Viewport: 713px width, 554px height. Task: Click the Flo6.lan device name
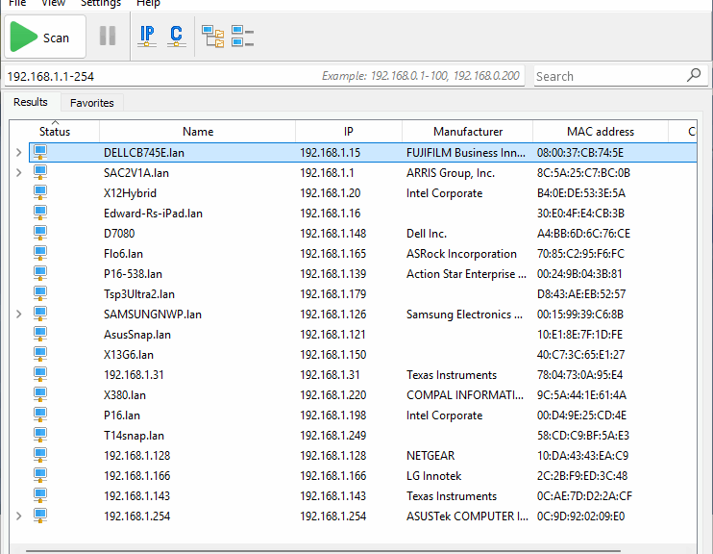coord(123,254)
